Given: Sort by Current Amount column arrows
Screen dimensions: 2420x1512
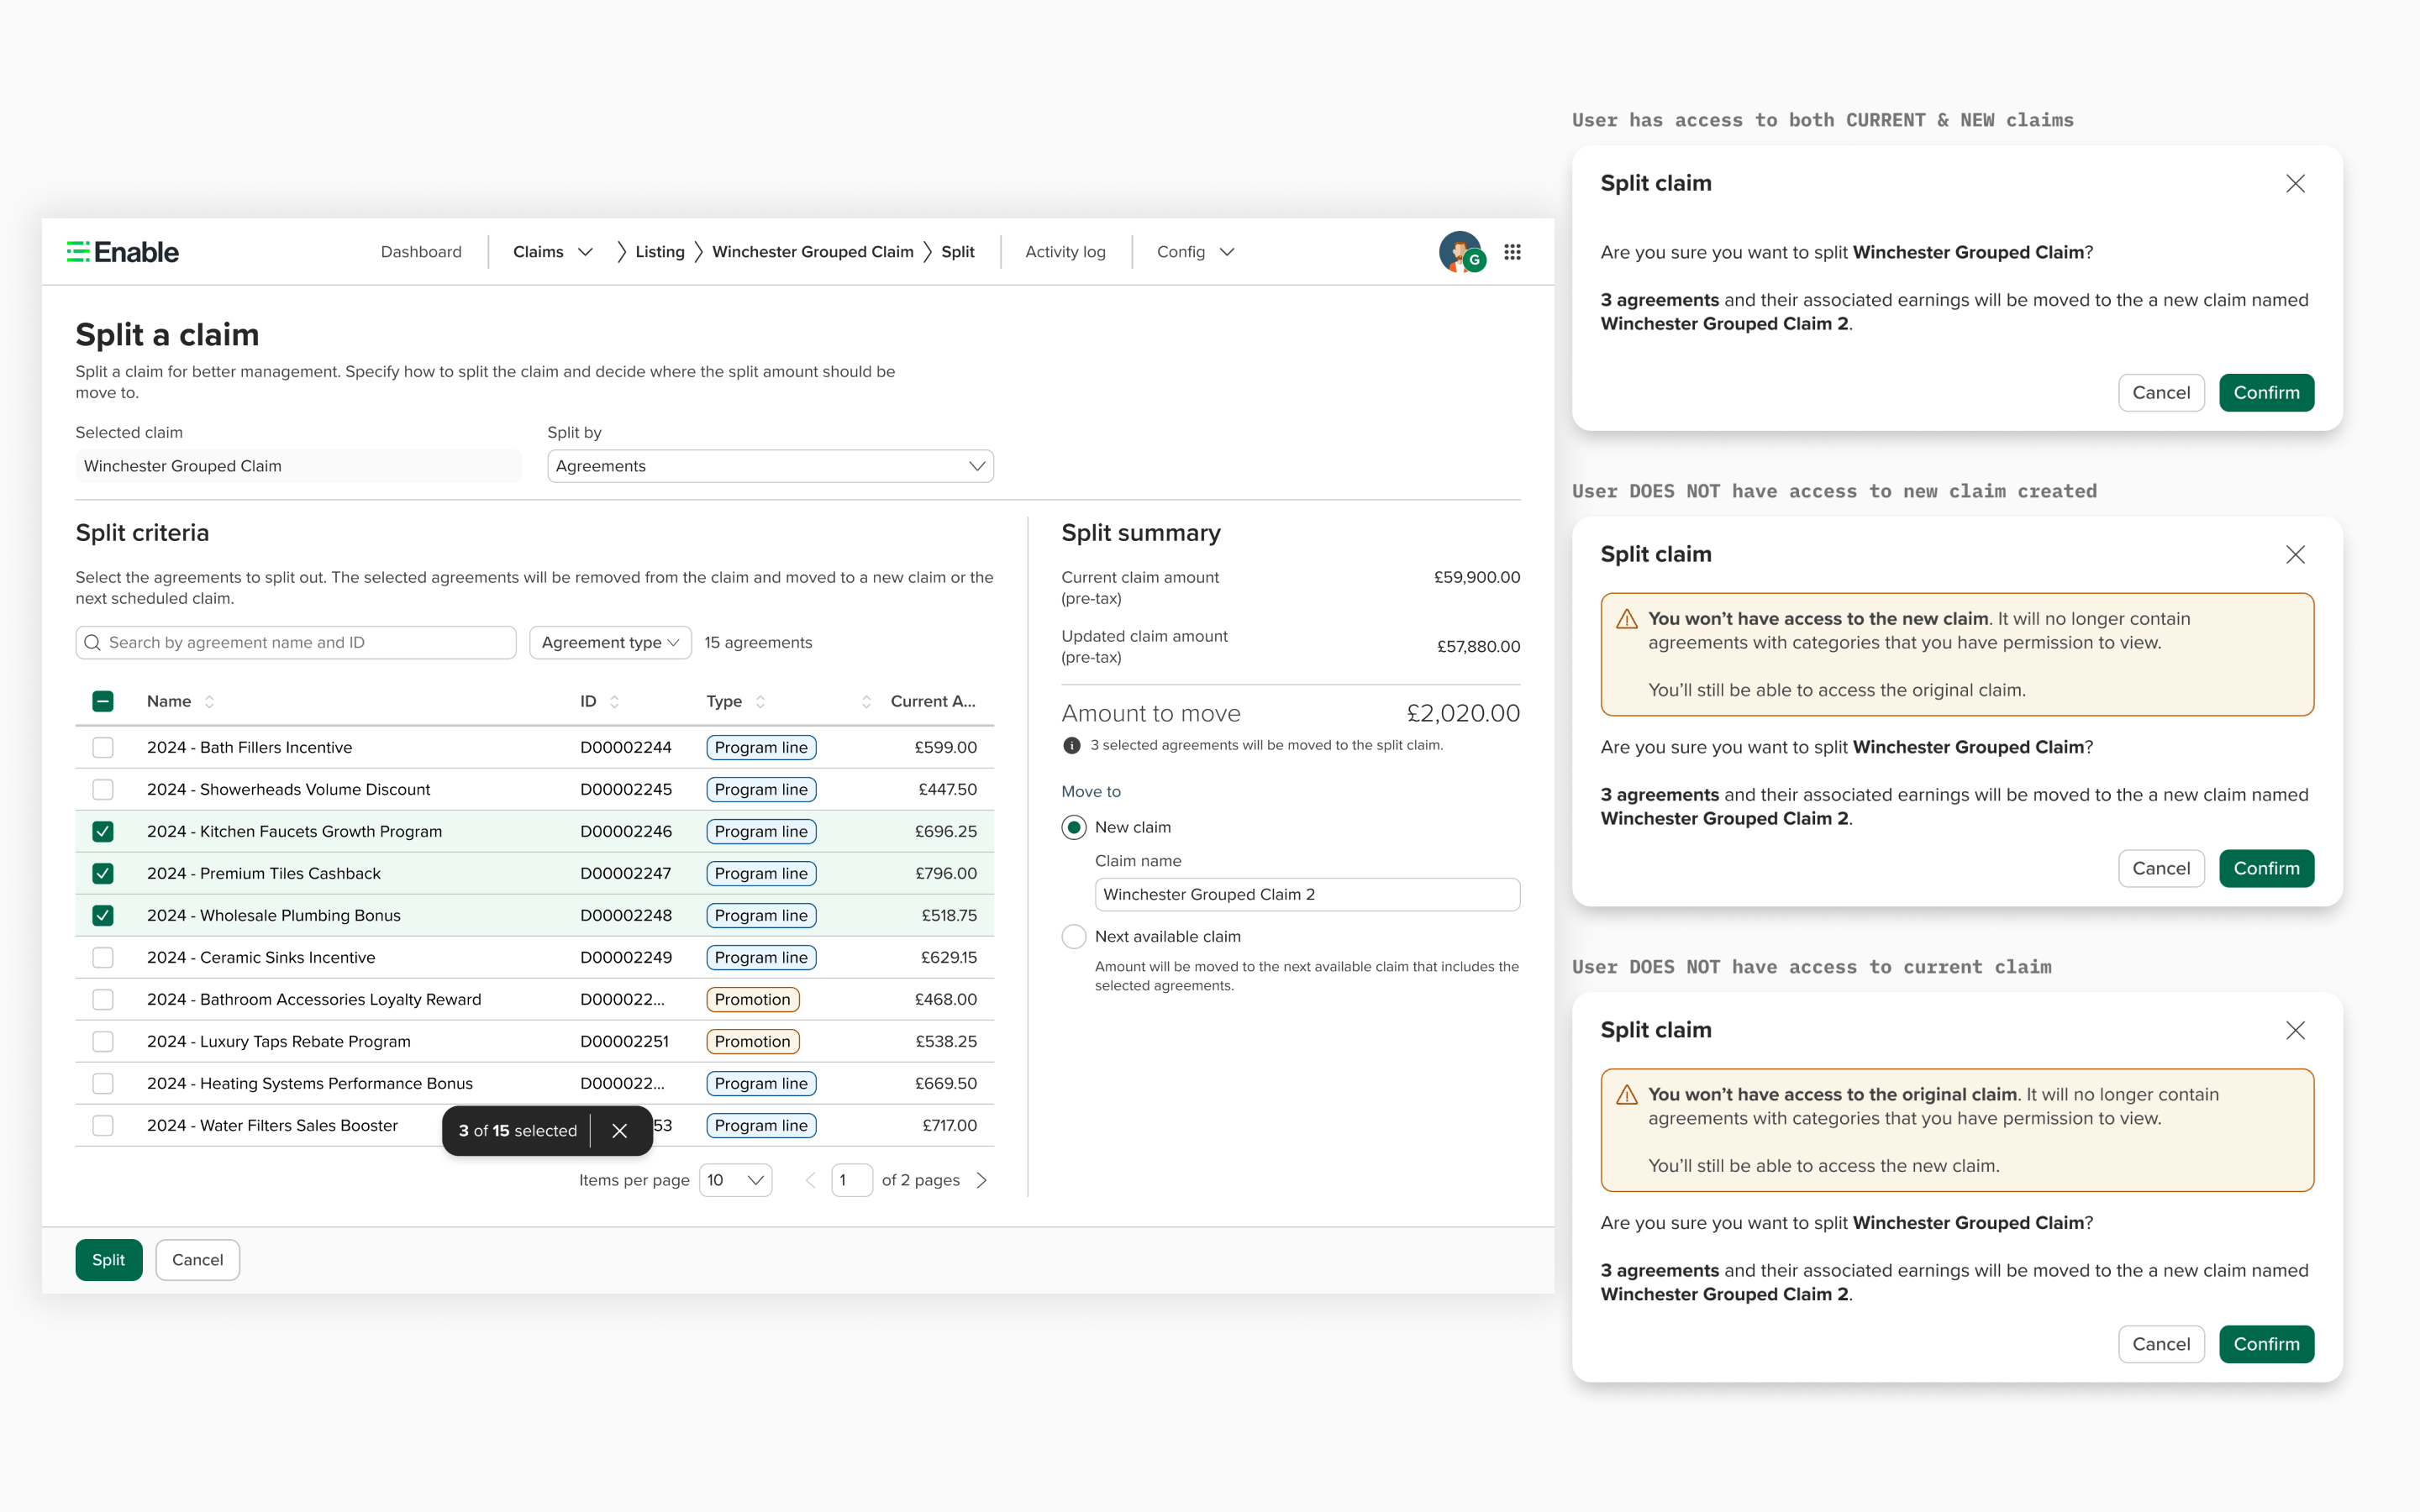Looking at the screenshot, I should [x=866, y=701].
